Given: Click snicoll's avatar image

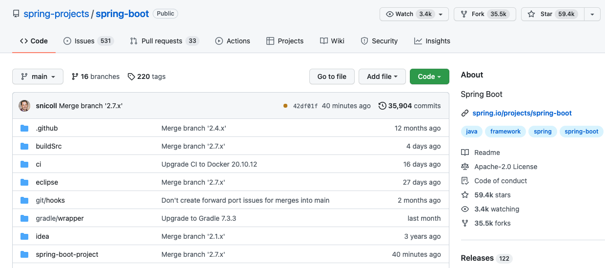Looking at the screenshot, I should tap(24, 106).
